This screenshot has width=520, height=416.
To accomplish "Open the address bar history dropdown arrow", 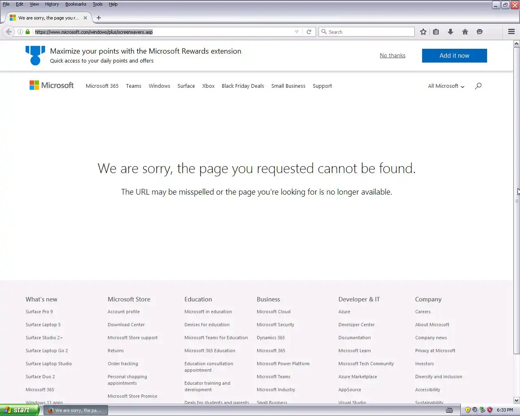I will pos(297,32).
